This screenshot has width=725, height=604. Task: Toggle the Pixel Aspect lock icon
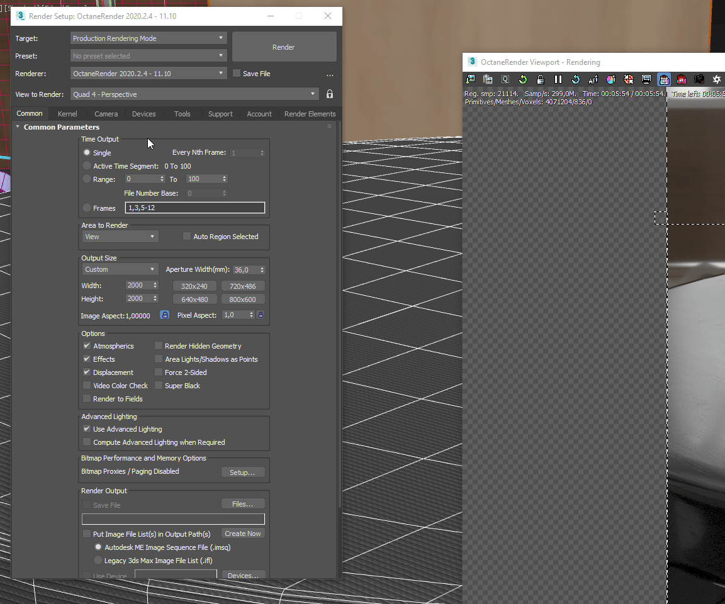click(261, 315)
